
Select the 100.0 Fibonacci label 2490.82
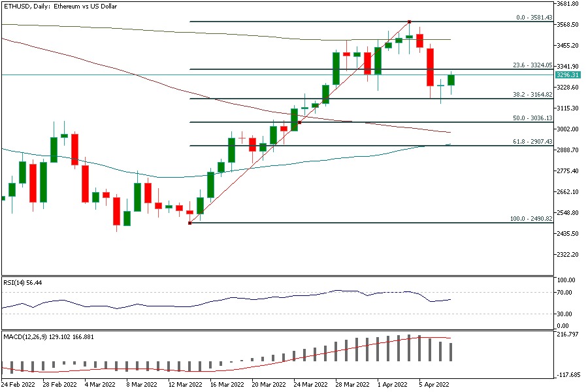tap(531, 219)
